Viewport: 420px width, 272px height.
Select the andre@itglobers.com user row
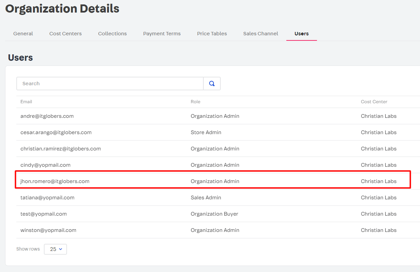pos(218,116)
